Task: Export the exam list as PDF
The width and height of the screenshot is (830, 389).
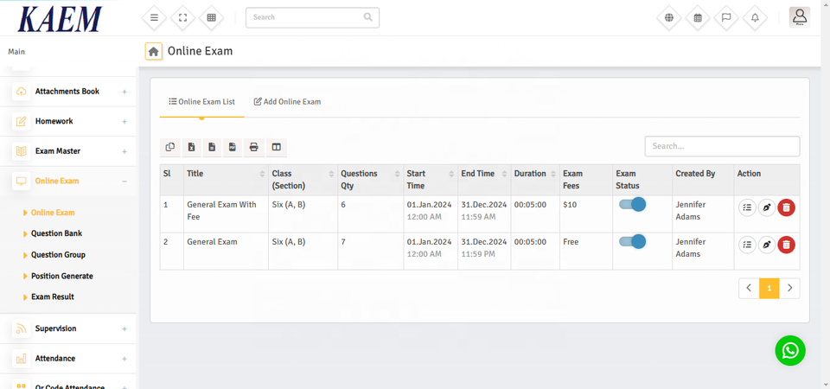Action: point(233,147)
